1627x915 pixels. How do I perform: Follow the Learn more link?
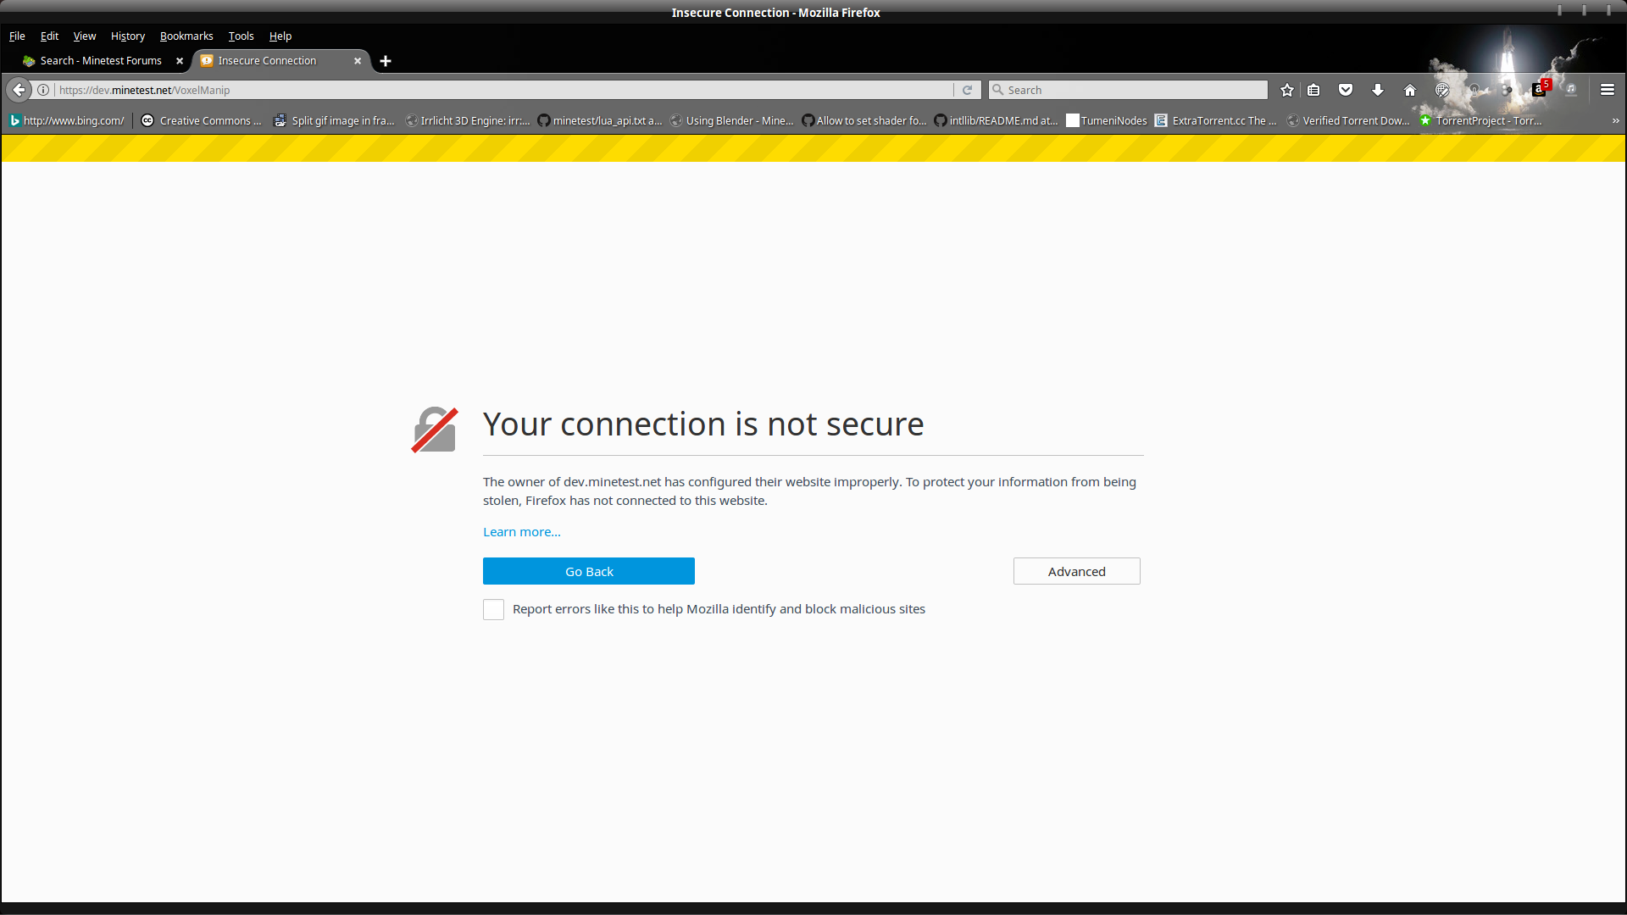point(522,532)
